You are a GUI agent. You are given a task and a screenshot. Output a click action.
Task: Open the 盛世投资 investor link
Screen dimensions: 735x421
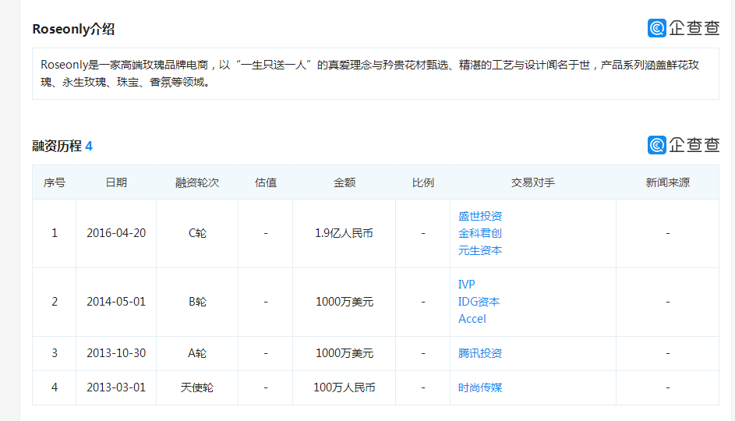coord(479,216)
